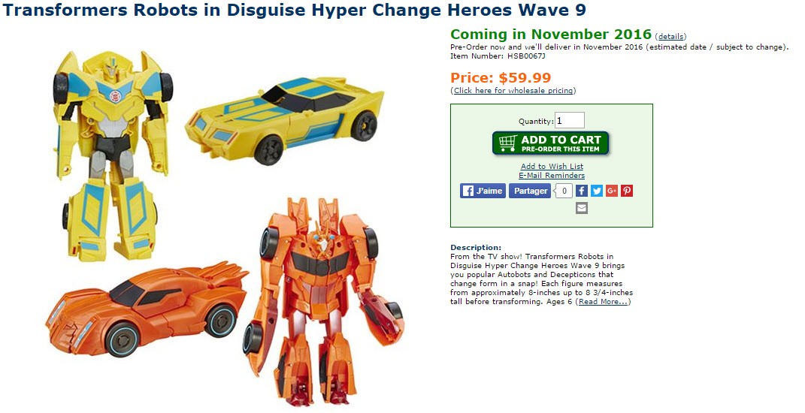
Task: Pin the item with the Pinterest icon
Action: [627, 191]
